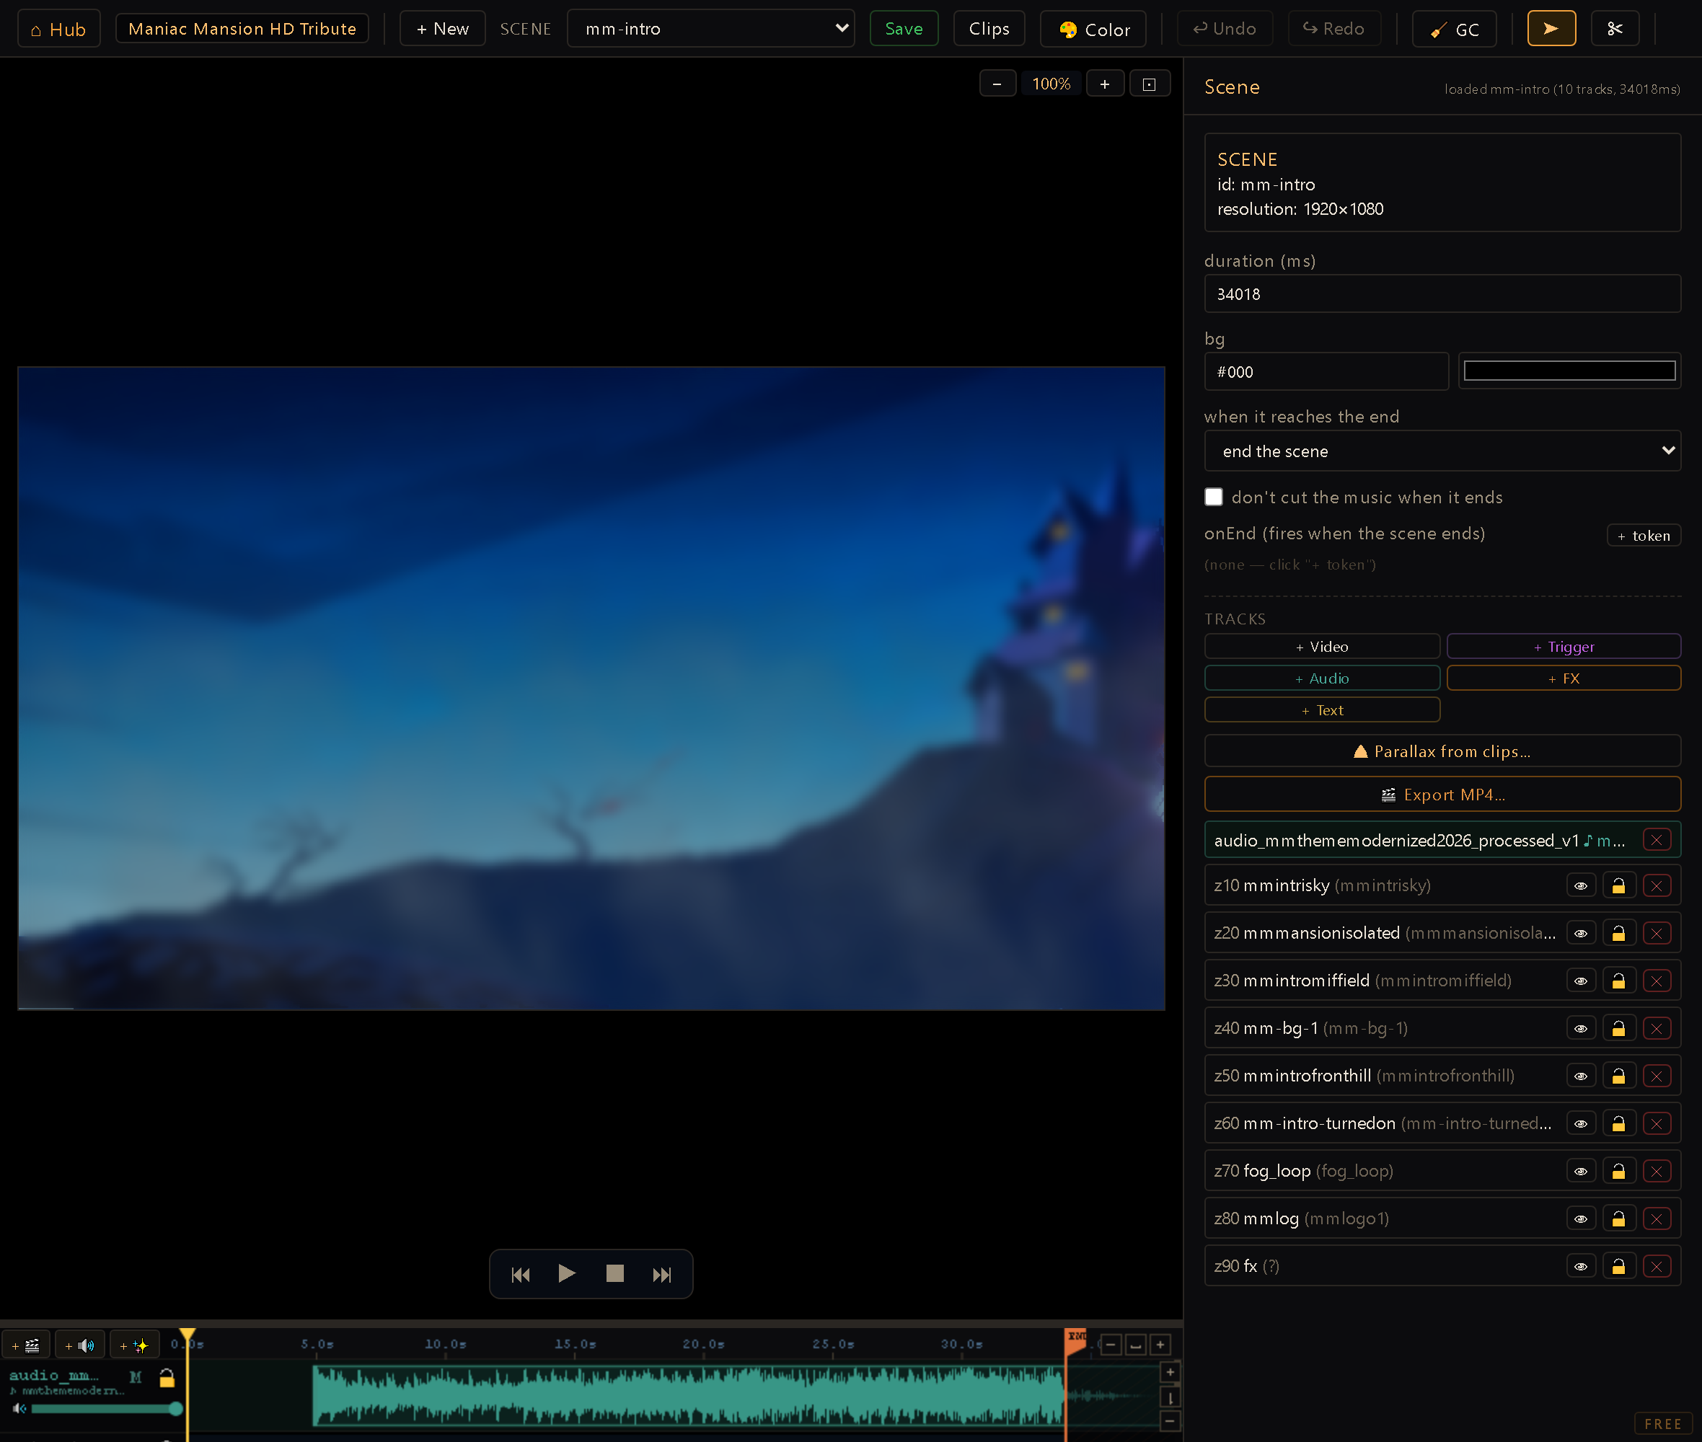Image resolution: width=1702 pixels, height=1442 pixels.
Task: Mute the audio_mm track with M
Action: point(136,1377)
